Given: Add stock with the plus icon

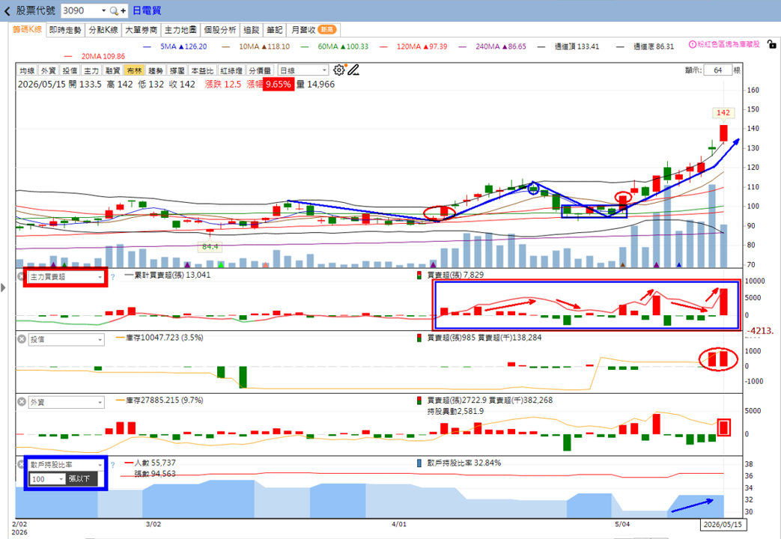Looking at the screenshot, I should click(123, 10).
